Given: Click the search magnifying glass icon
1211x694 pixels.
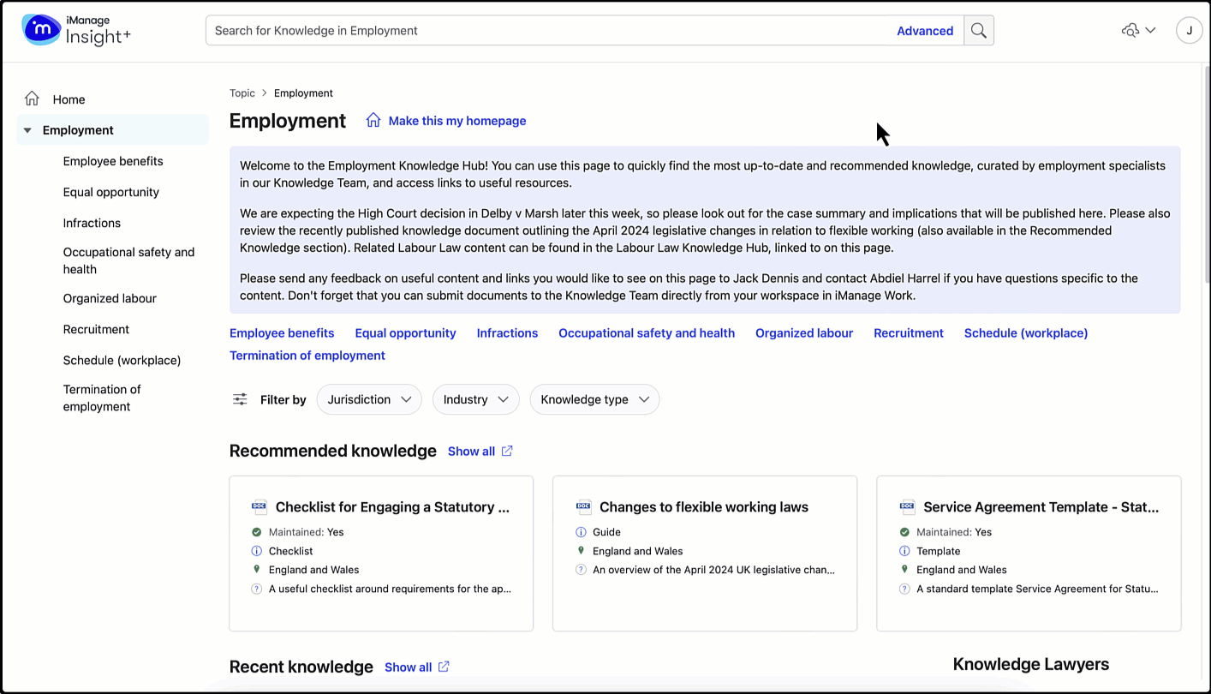Looking at the screenshot, I should (x=978, y=30).
